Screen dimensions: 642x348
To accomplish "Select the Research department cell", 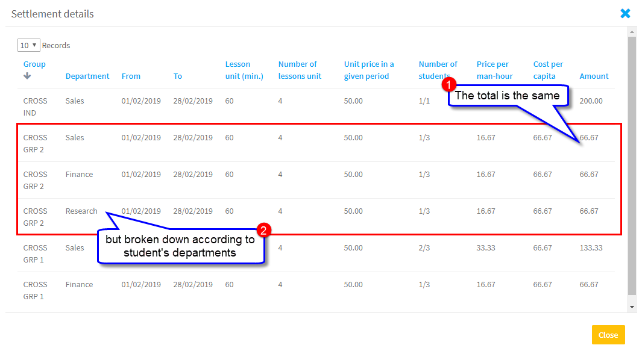I will 81,211.
